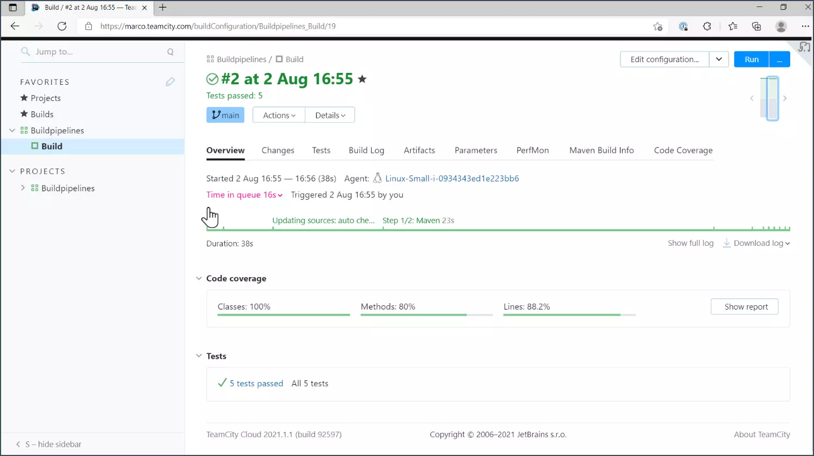Collapse the Tests section chevron
This screenshot has width=814, height=456.
(x=199, y=356)
